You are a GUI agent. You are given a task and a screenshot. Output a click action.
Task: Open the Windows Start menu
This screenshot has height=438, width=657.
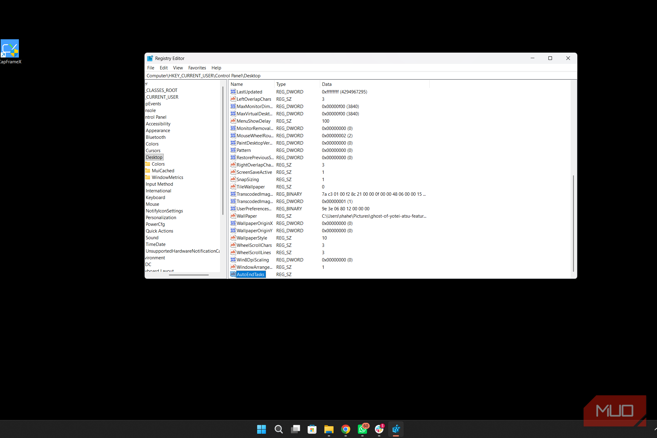pyautogui.click(x=261, y=429)
